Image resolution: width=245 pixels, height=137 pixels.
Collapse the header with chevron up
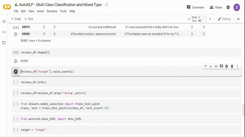[238, 19]
